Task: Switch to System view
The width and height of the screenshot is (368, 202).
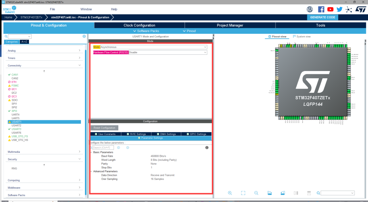Action: coord(302,37)
